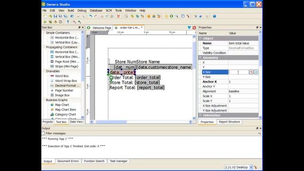This screenshot has width=304, height=171.
Task: Float the Output panel
Action: pos(257,128)
